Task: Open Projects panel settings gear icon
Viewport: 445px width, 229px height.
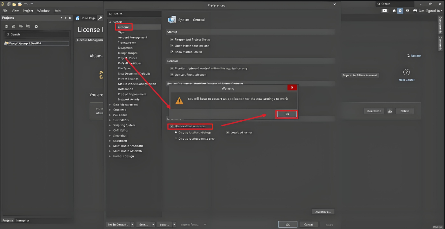Action: (36, 27)
